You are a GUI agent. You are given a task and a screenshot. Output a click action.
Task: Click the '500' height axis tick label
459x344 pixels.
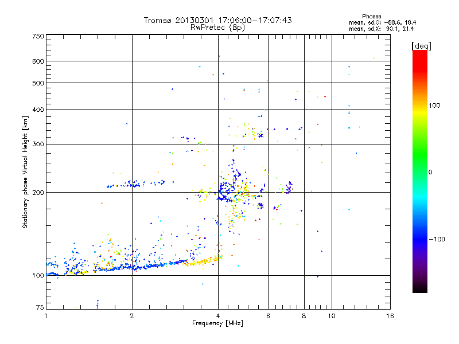(x=38, y=83)
